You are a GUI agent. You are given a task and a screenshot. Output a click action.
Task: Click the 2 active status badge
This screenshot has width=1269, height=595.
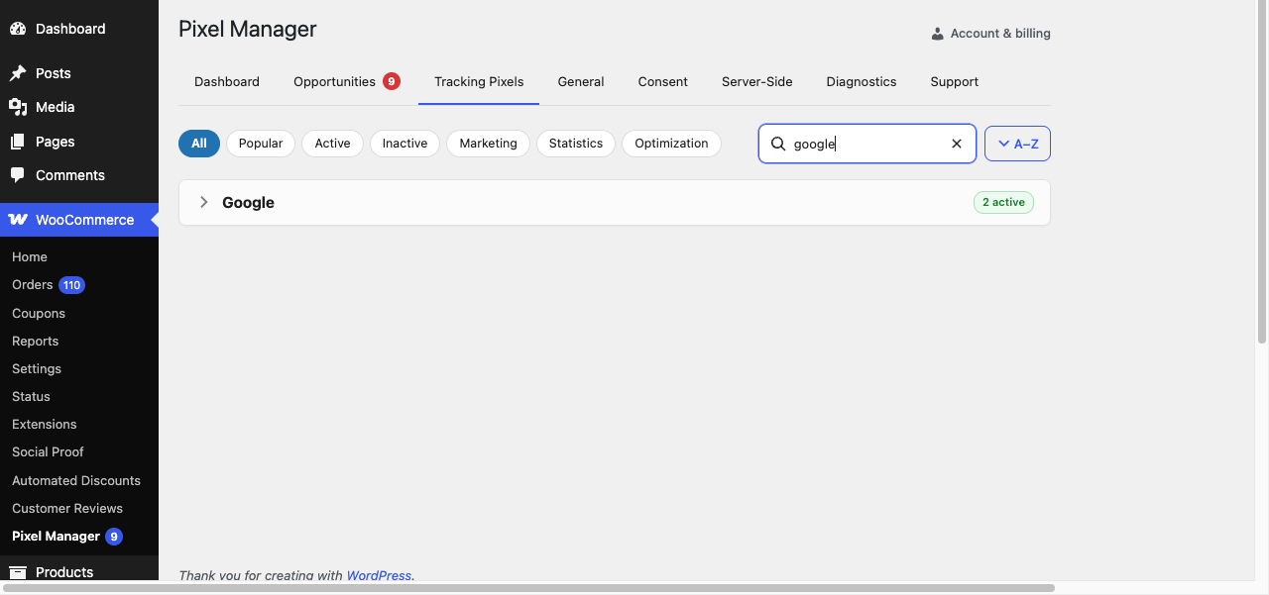click(1003, 202)
